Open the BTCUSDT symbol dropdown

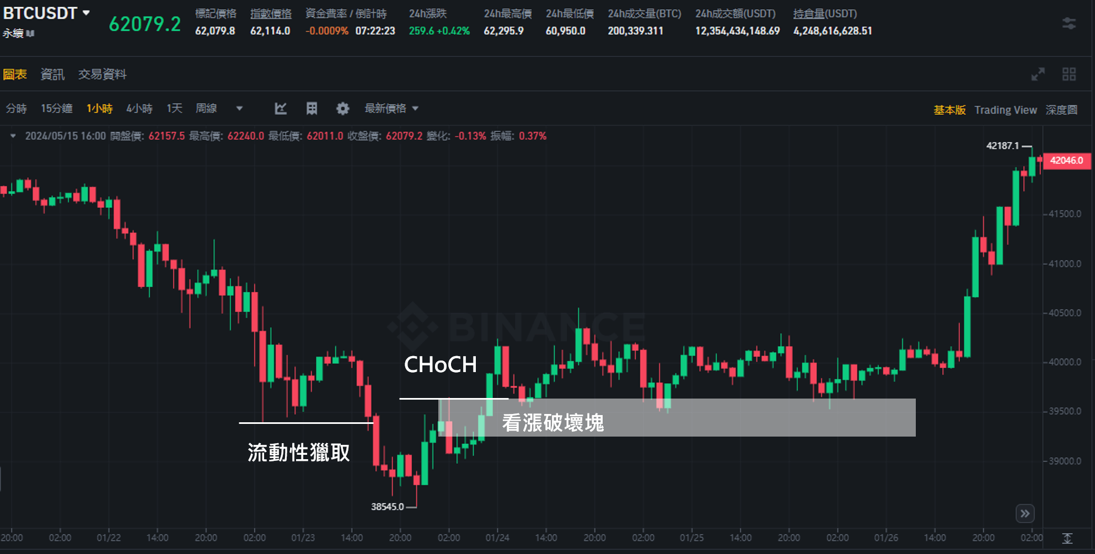coord(85,13)
